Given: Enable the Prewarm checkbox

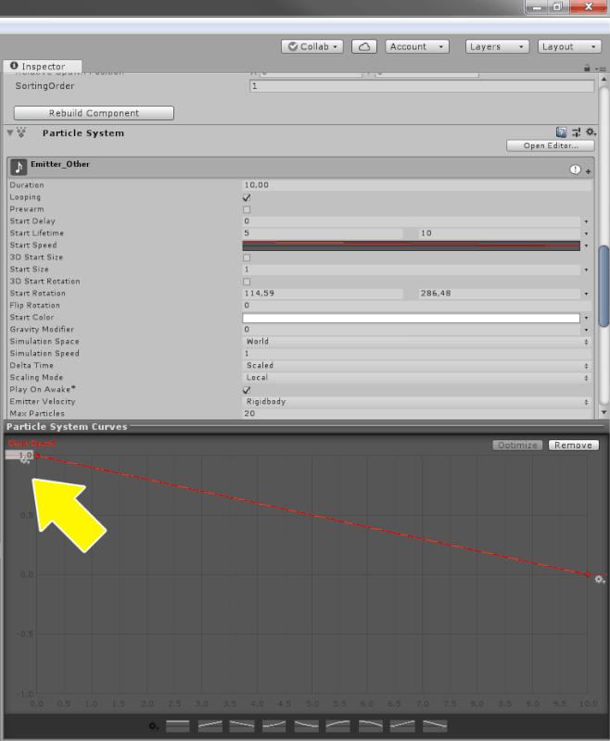Looking at the screenshot, I should [x=247, y=209].
